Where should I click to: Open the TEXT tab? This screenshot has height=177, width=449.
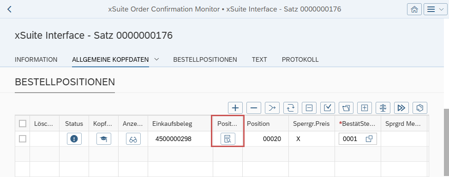[259, 59]
